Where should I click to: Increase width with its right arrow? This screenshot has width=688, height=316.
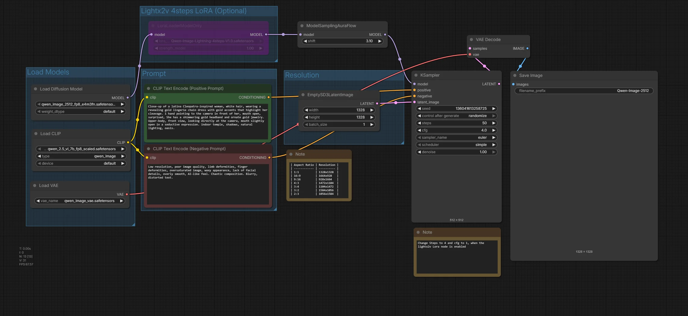(372, 110)
